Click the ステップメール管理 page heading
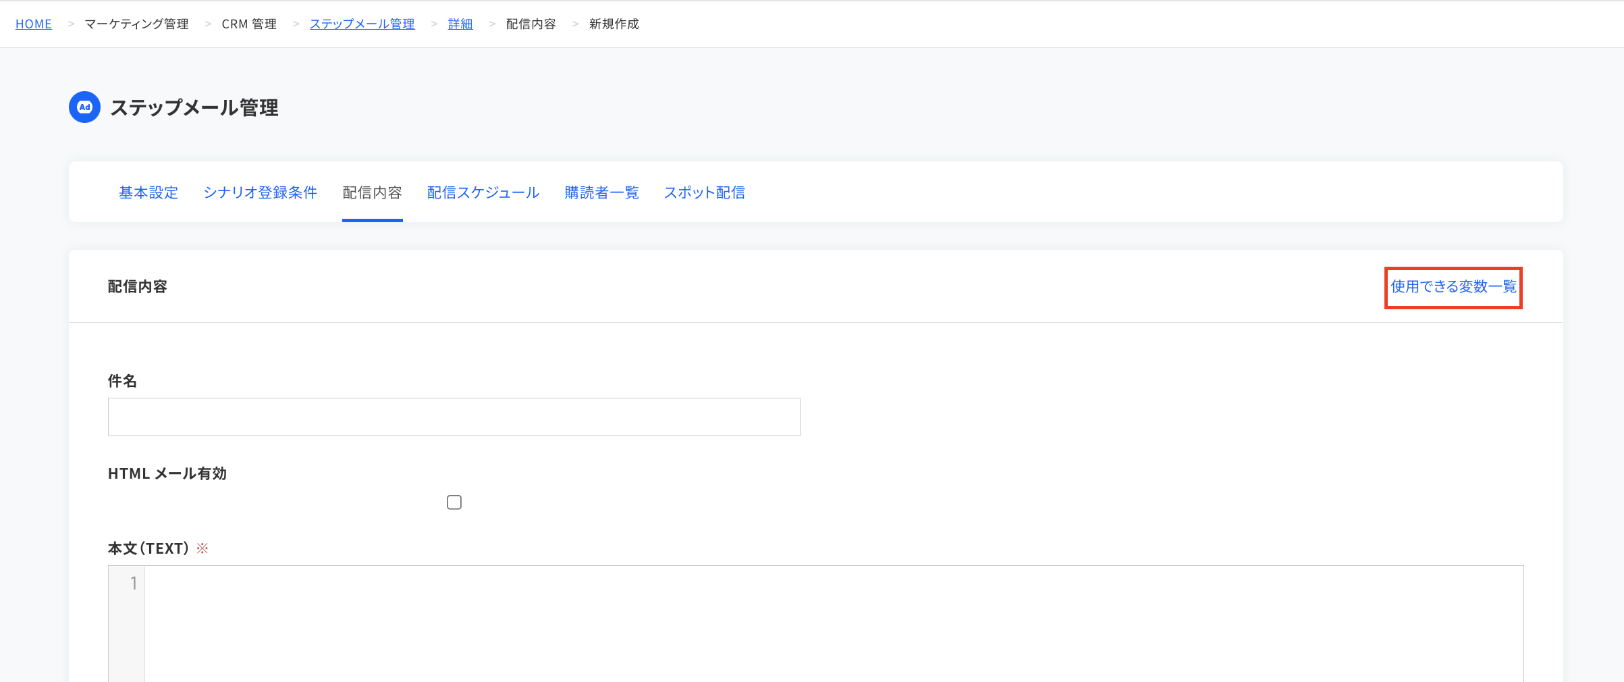This screenshot has height=682, width=1624. click(x=194, y=107)
